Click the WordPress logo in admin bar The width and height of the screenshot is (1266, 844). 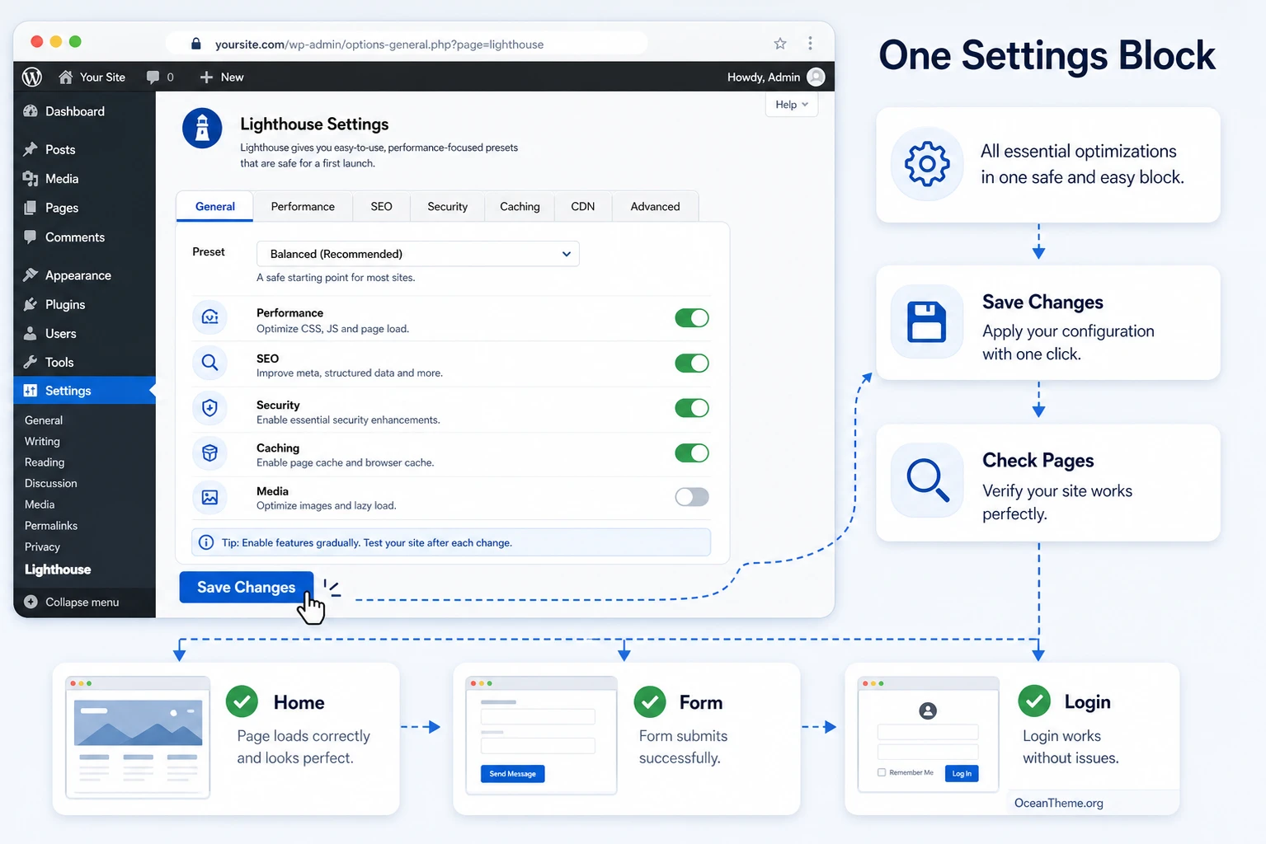coord(31,77)
